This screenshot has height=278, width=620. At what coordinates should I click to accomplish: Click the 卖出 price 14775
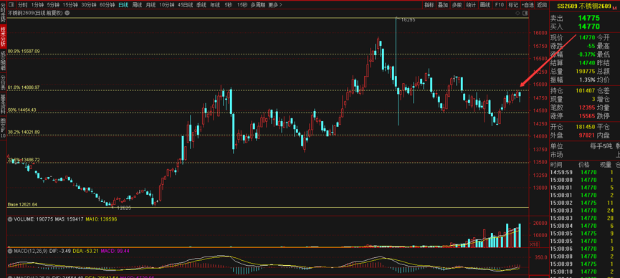pyautogui.click(x=588, y=18)
